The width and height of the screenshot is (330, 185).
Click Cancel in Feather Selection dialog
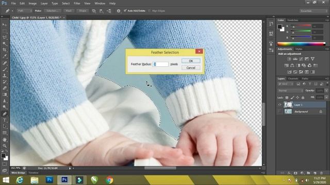click(191, 68)
